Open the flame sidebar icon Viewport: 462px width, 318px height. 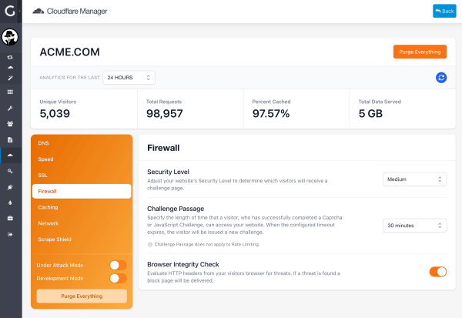pyautogui.click(x=10, y=203)
